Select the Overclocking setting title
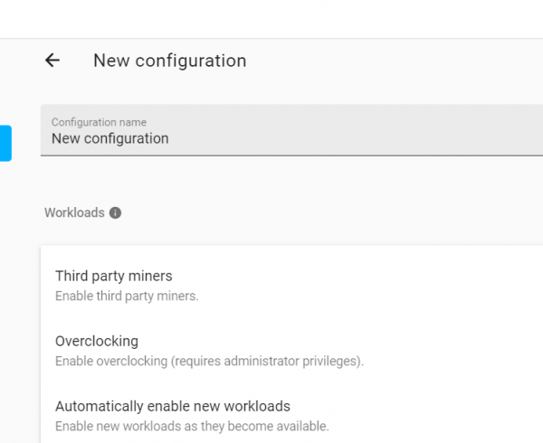 [97, 342]
